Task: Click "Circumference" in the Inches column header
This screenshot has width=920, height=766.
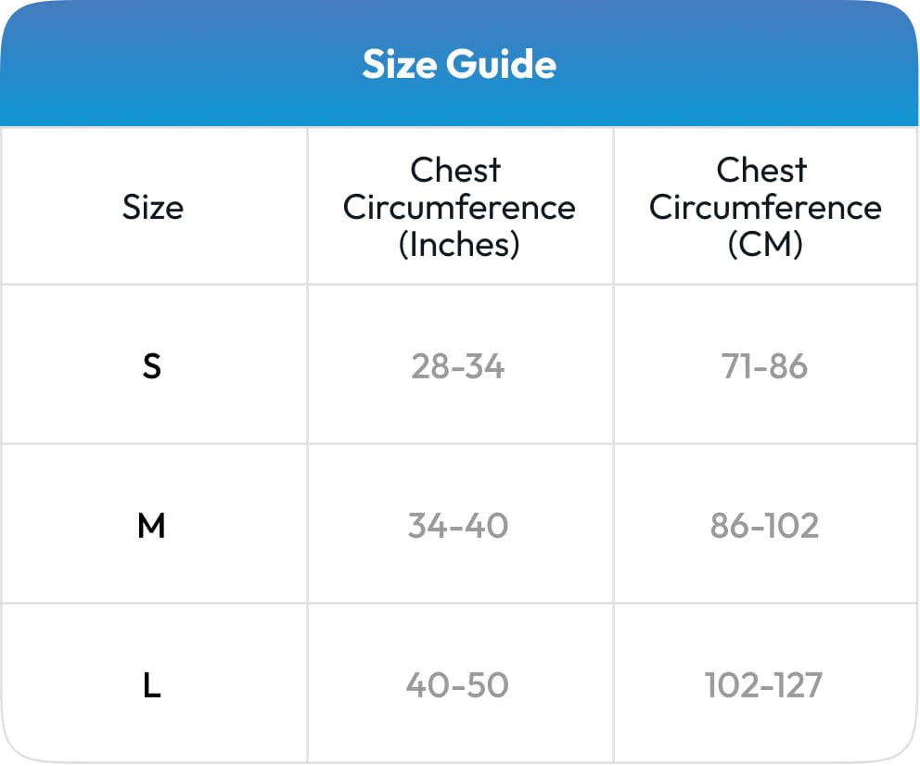Action: [x=459, y=207]
